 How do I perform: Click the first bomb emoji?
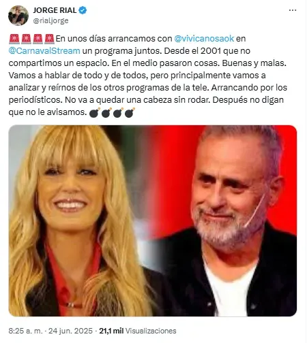(x=94, y=112)
